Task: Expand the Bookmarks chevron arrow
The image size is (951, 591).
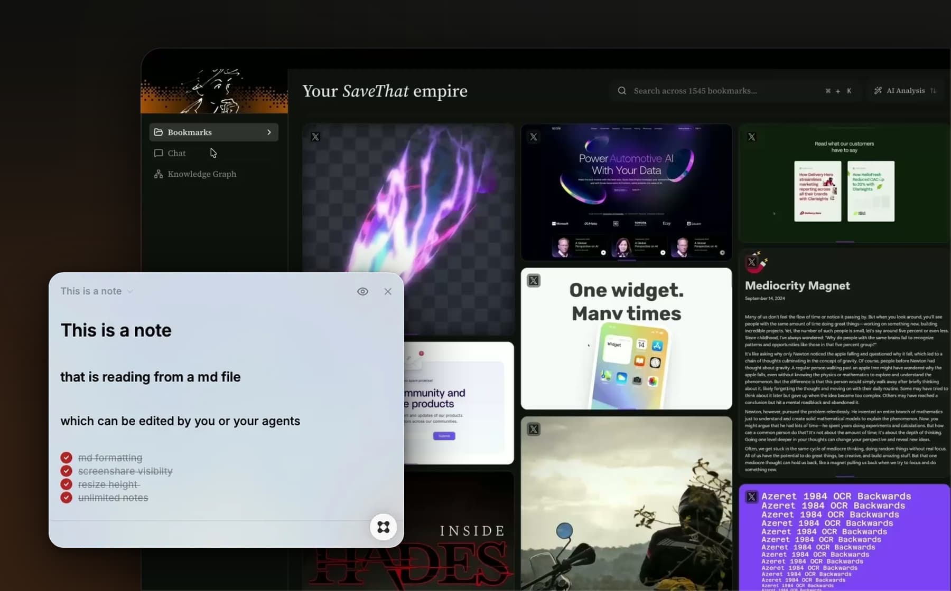Action: pyautogui.click(x=269, y=132)
